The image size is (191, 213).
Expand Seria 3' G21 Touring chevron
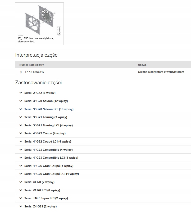pyautogui.click(x=21, y=117)
